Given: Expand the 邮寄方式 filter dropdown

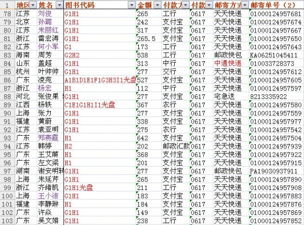Looking at the screenshot, I should (x=244, y=5).
